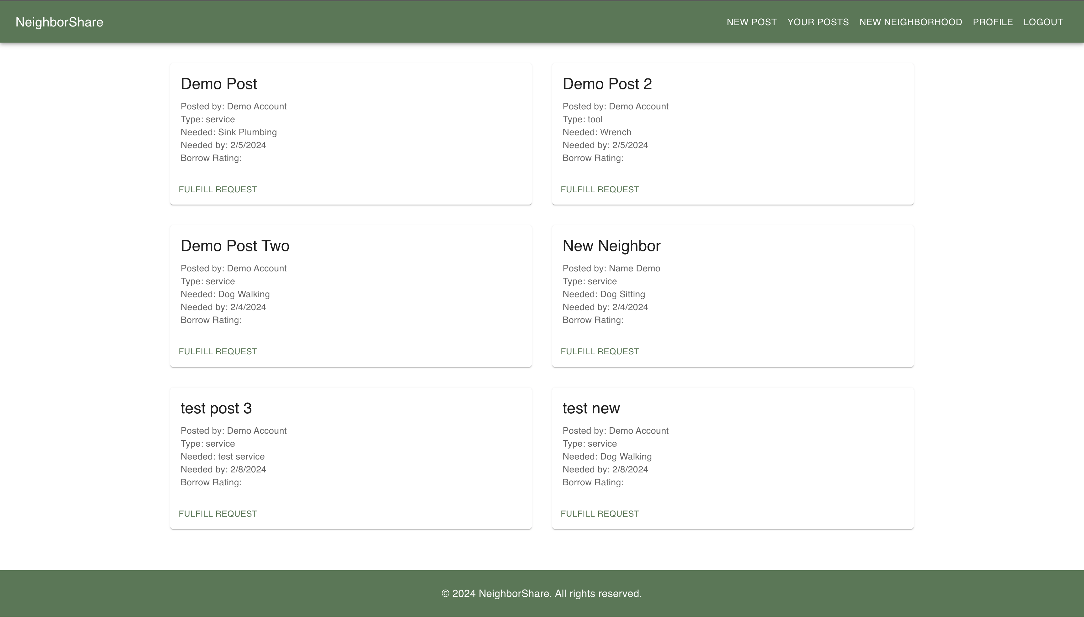Fulfill request on test new card
1084x617 pixels.
pyautogui.click(x=599, y=514)
